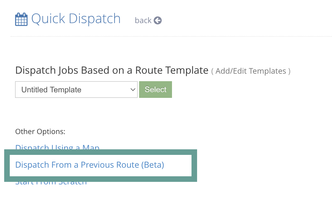This screenshot has width=332, height=218.
Task: Choose the Start From Scratch option
Action: (x=51, y=183)
